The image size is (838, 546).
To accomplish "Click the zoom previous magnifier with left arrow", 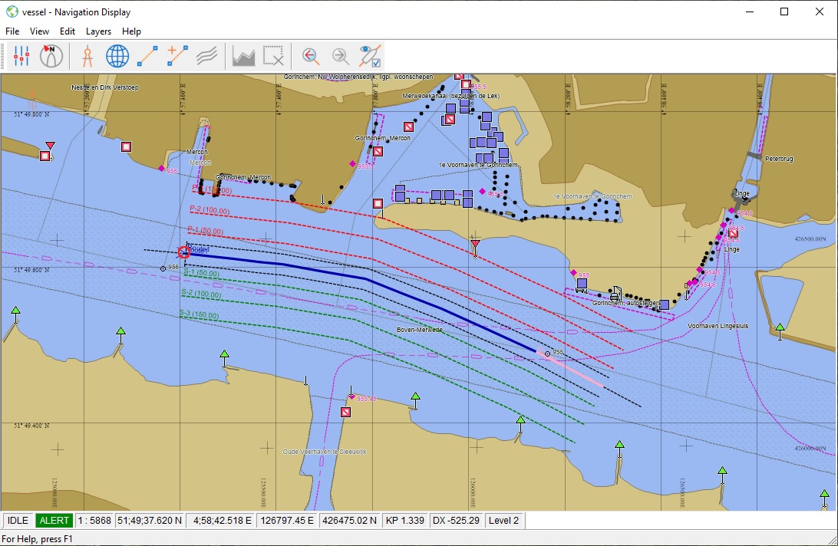I will (310, 56).
